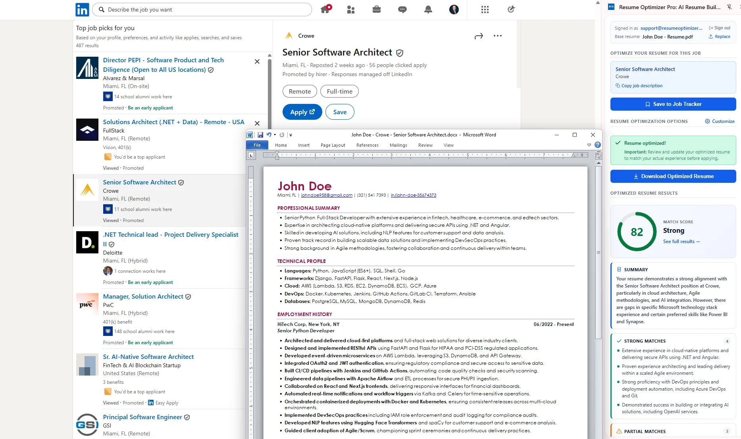This screenshot has height=439, width=741.
Task: Click the job search input field
Action: pyautogui.click(x=202, y=10)
